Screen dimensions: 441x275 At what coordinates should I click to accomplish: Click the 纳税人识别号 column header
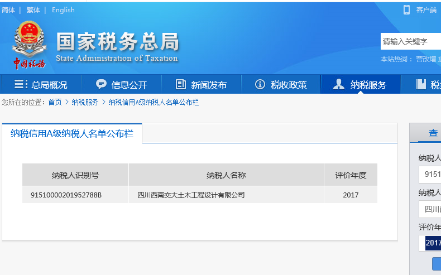pos(75,175)
